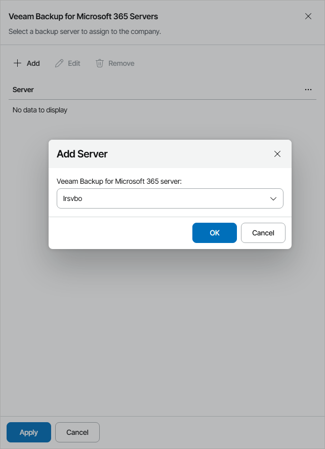
Task: Cancel the Add Server dialog
Action: 263,233
